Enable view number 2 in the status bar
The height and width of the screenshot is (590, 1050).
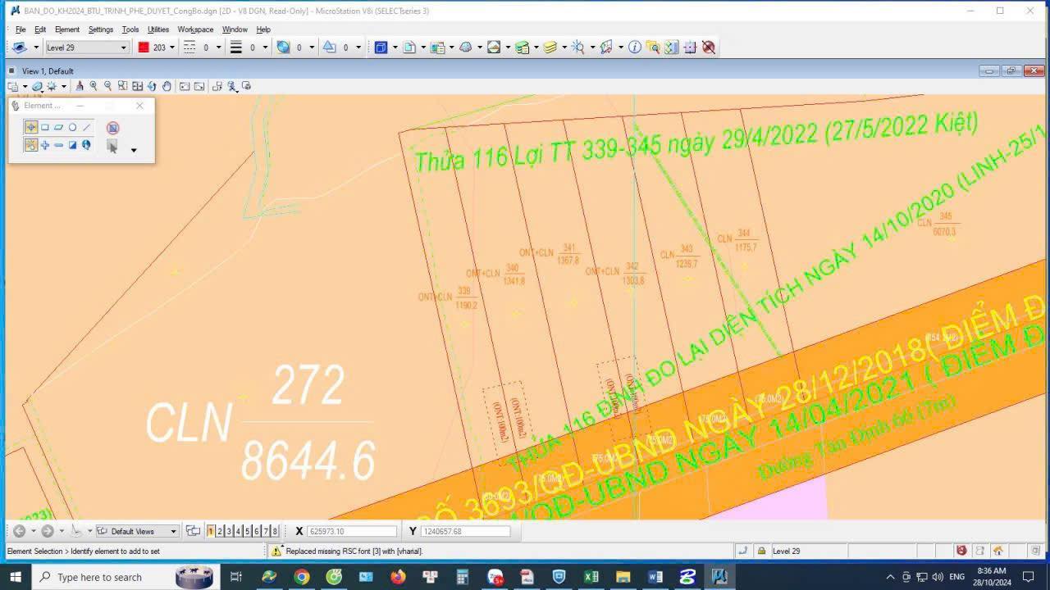click(220, 530)
